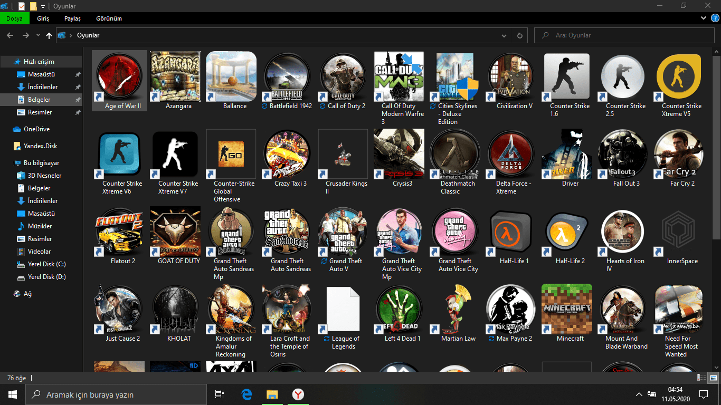Click the Left 4 Dead 1 icon
Screen dimensions: 721x405
tap(399, 309)
